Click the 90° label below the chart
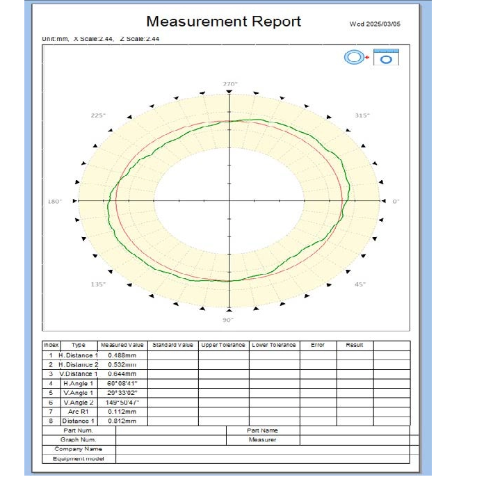The height and width of the screenshot is (477, 477). (229, 319)
